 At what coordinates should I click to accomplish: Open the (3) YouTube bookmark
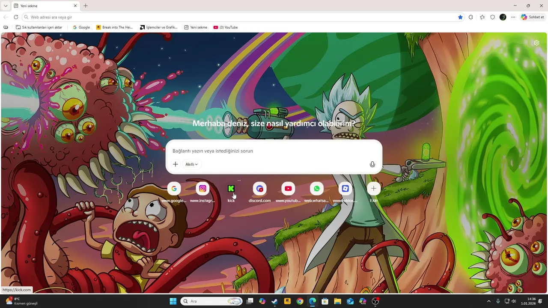click(x=226, y=27)
